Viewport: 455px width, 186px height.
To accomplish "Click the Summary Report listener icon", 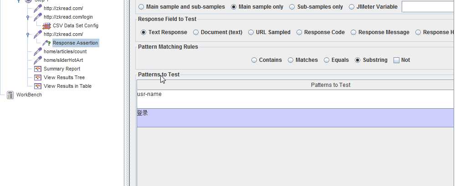I will tap(38, 69).
